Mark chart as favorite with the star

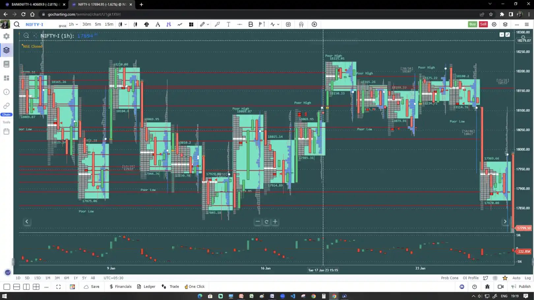pos(504,278)
